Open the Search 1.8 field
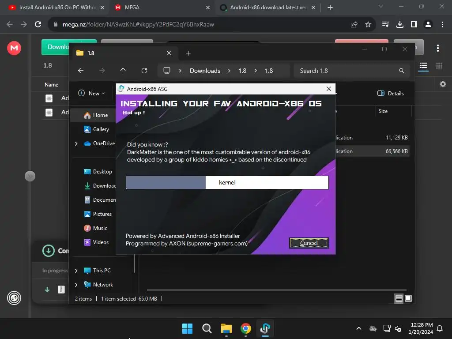Screen dimensions: 452x339 pyautogui.click(x=352, y=71)
